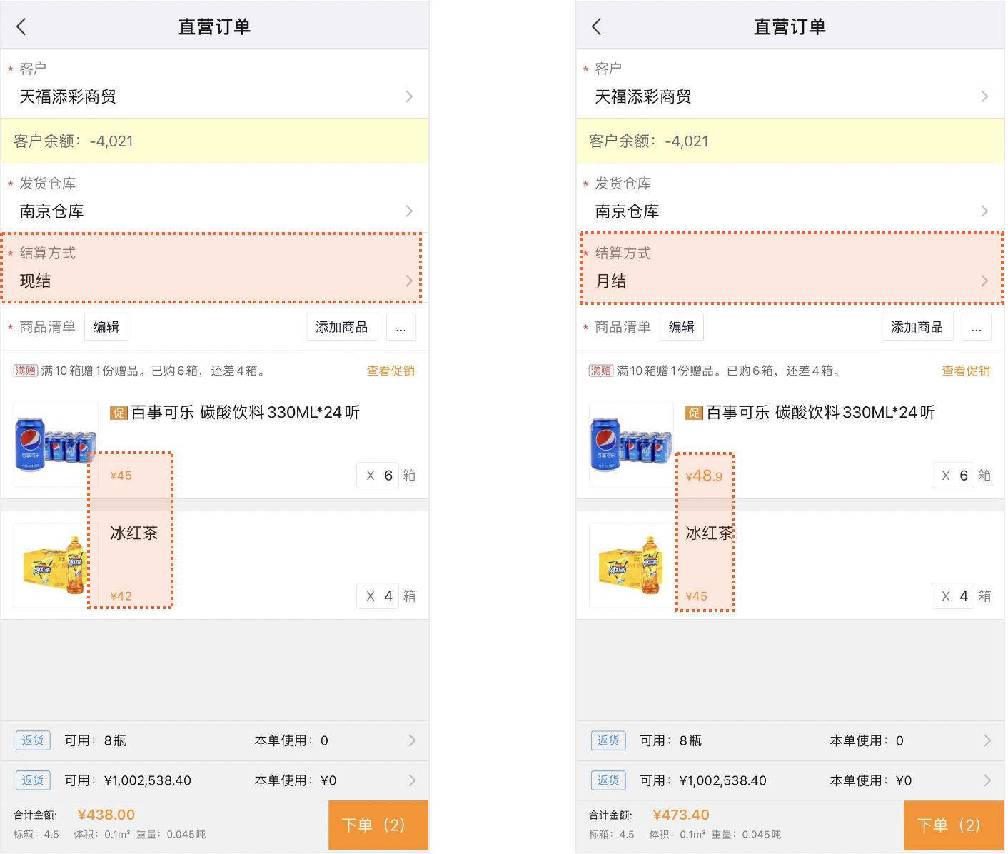Go back using left screen's back arrow

pos(21,27)
